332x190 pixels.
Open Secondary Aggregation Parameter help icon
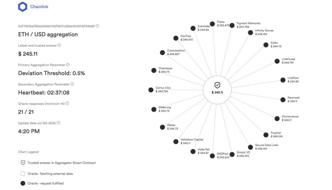click(x=72, y=84)
